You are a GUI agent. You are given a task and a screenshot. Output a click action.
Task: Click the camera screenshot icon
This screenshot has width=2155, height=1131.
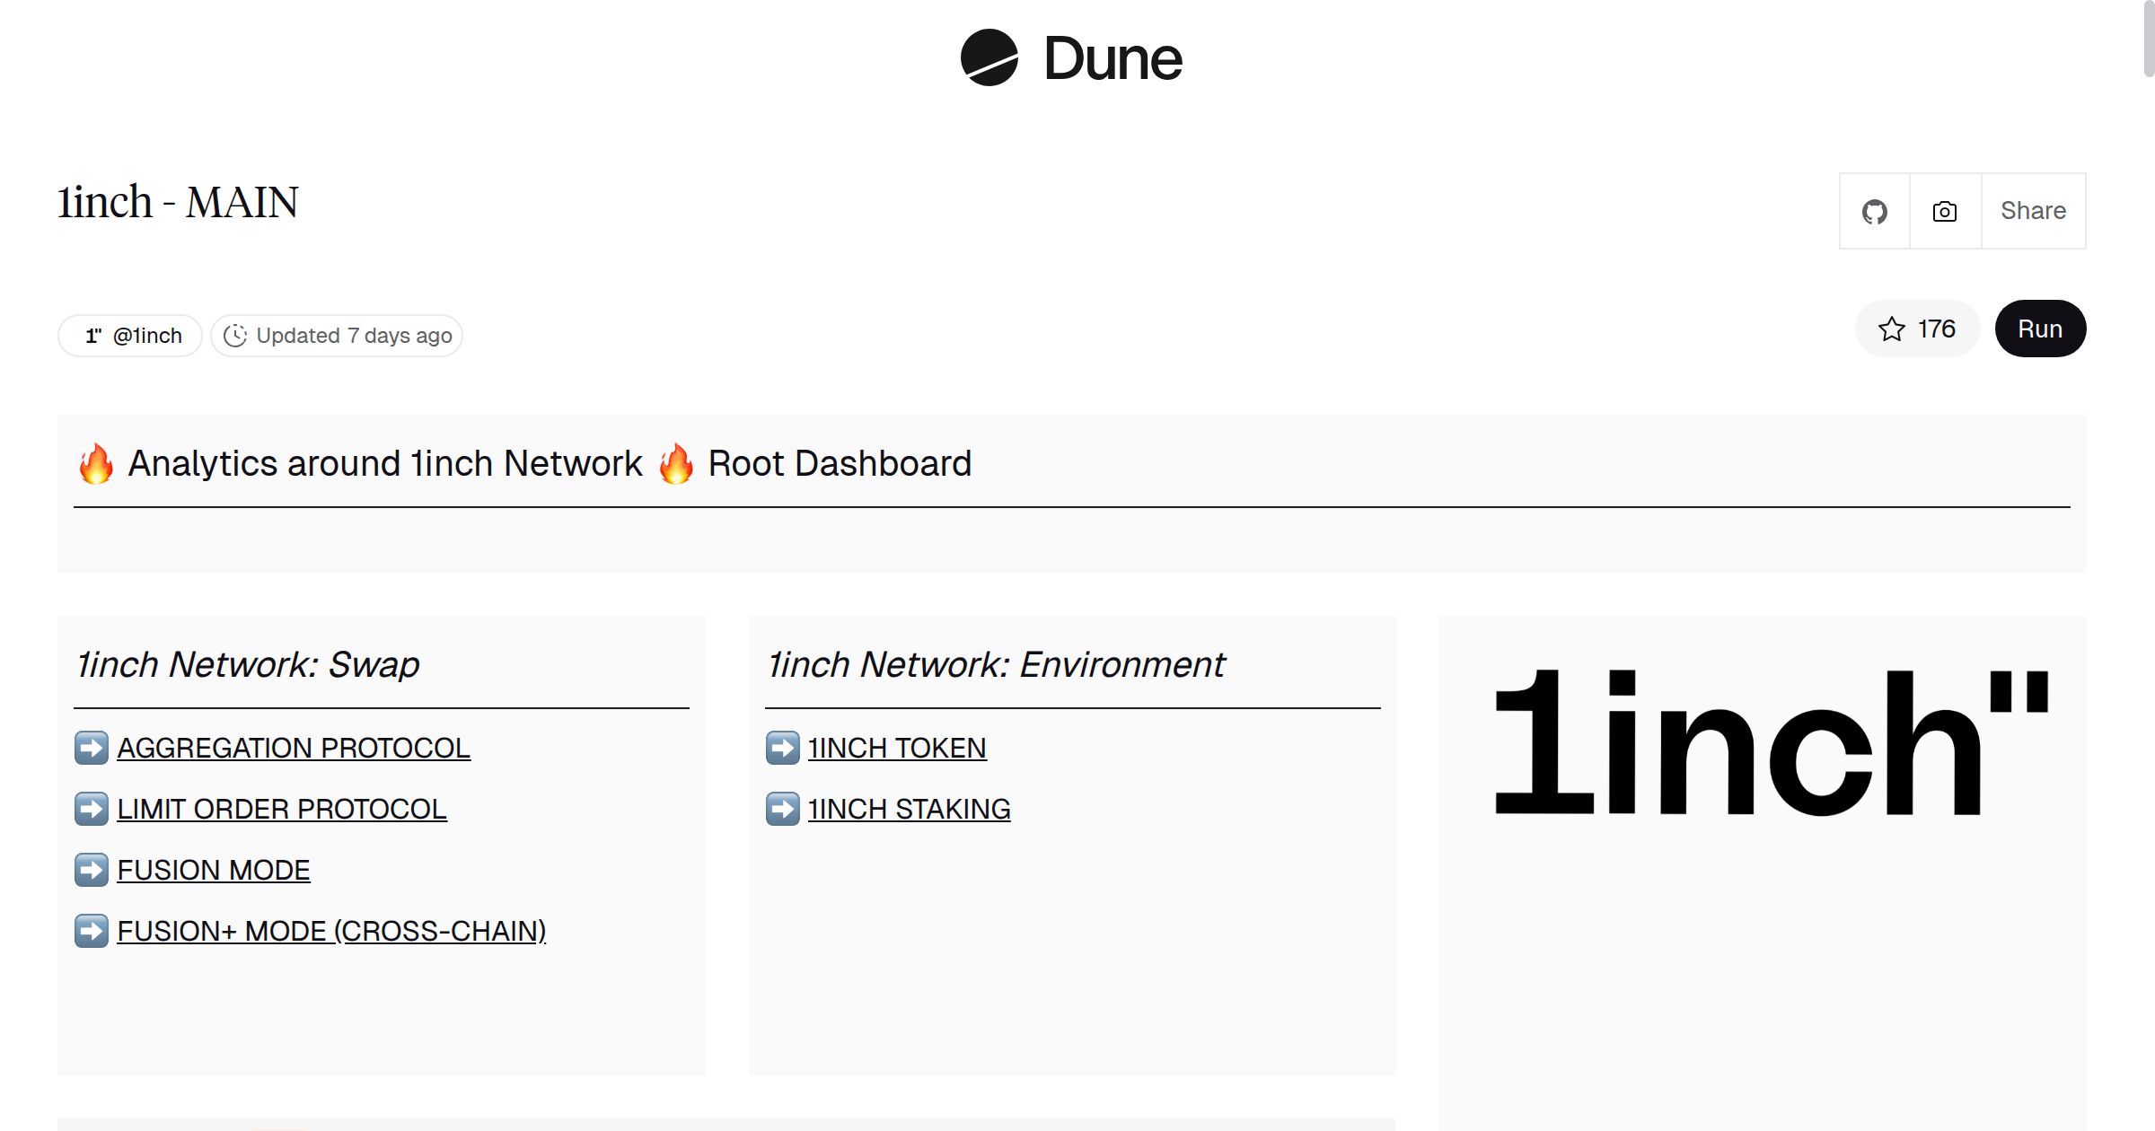pos(1944,212)
